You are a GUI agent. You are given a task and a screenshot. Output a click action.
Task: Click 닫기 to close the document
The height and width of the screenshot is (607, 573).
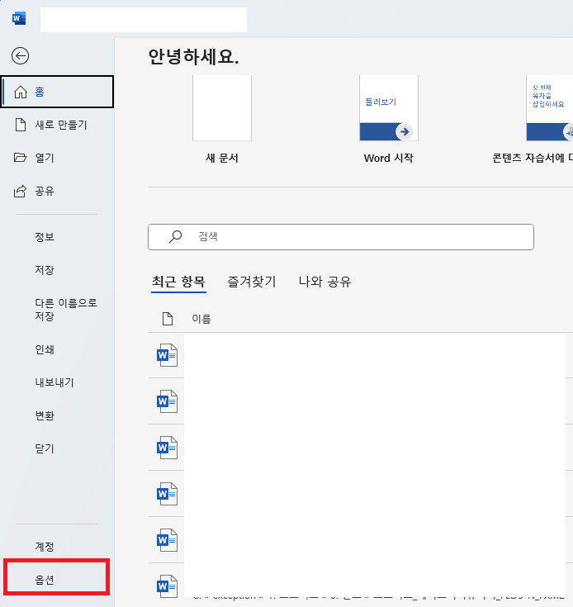click(45, 448)
